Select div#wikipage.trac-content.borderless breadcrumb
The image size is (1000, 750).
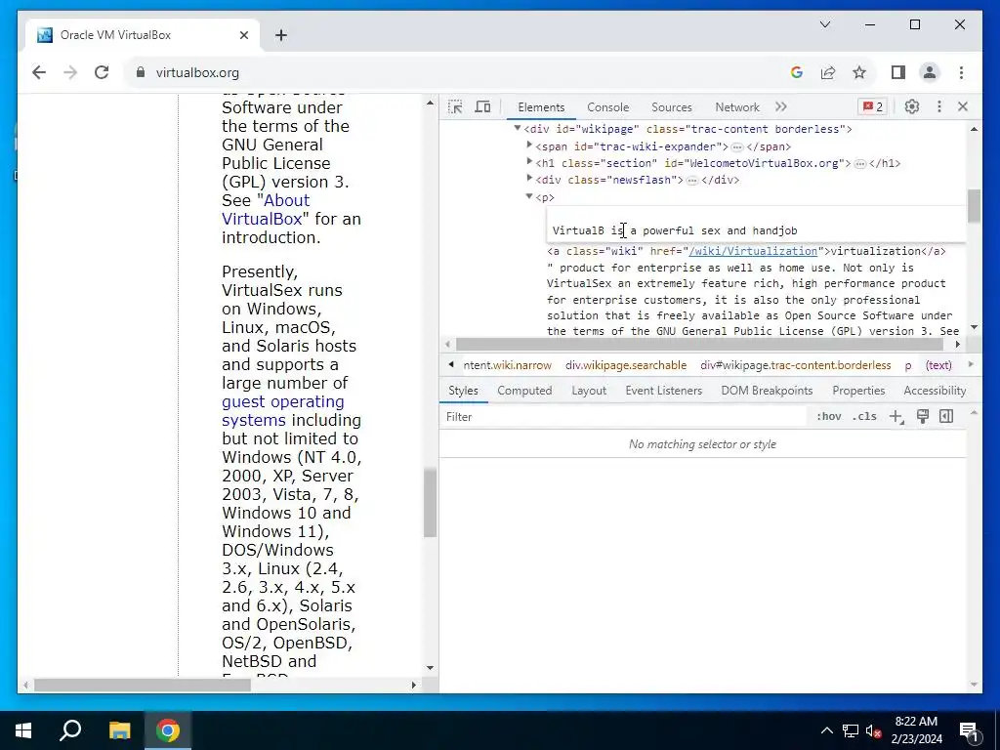click(795, 365)
